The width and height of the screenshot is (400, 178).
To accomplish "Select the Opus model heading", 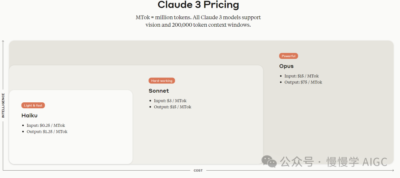I will (286, 66).
